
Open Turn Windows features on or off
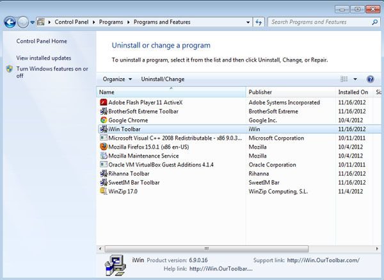click(52, 72)
